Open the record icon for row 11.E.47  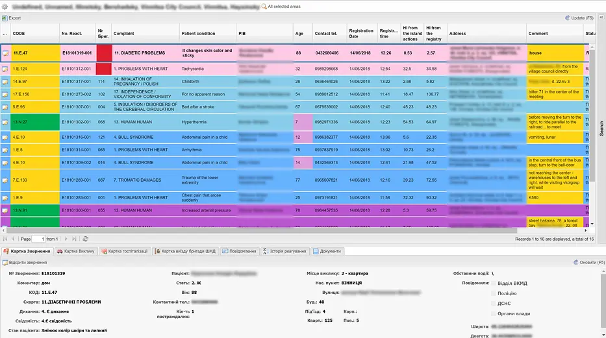(x=5, y=53)
